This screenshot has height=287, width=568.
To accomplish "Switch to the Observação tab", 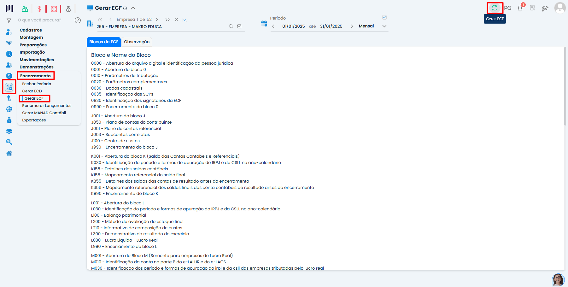I will tap(137, 42).
